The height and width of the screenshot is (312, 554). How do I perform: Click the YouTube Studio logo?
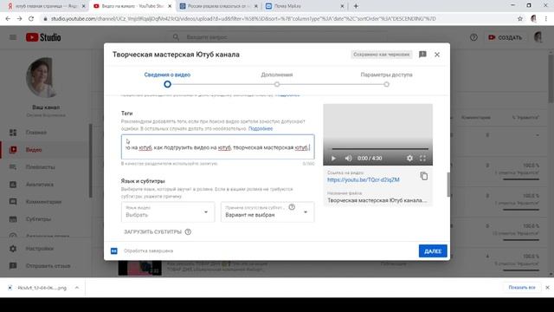pyautogui.click(x=43, y=37)
